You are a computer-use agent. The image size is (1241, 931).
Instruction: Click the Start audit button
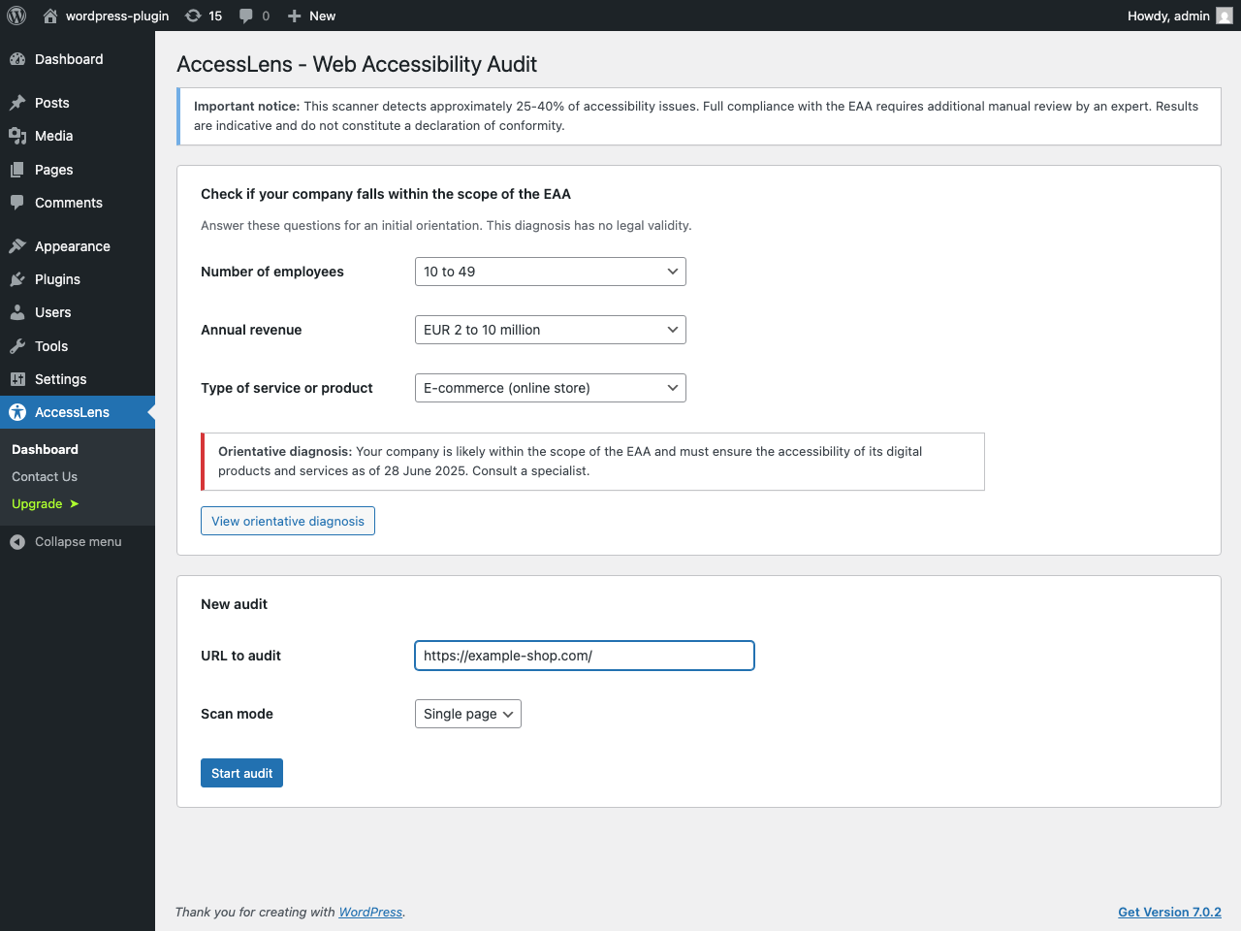[241, 773]
